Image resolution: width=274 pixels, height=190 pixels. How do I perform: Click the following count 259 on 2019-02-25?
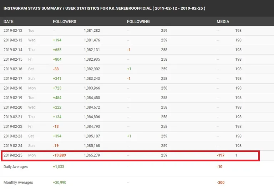pyautogui.click(x=164, y=155)
